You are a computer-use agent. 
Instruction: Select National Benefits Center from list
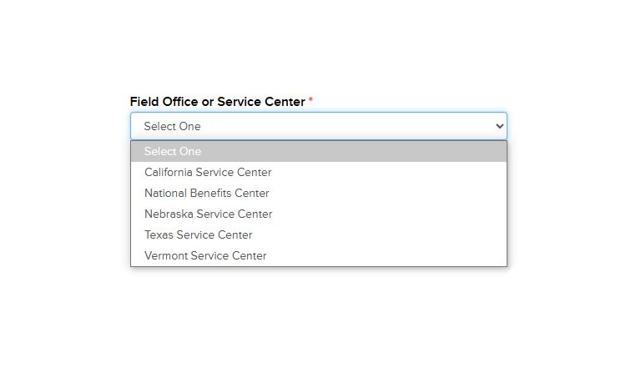[319, 193]
